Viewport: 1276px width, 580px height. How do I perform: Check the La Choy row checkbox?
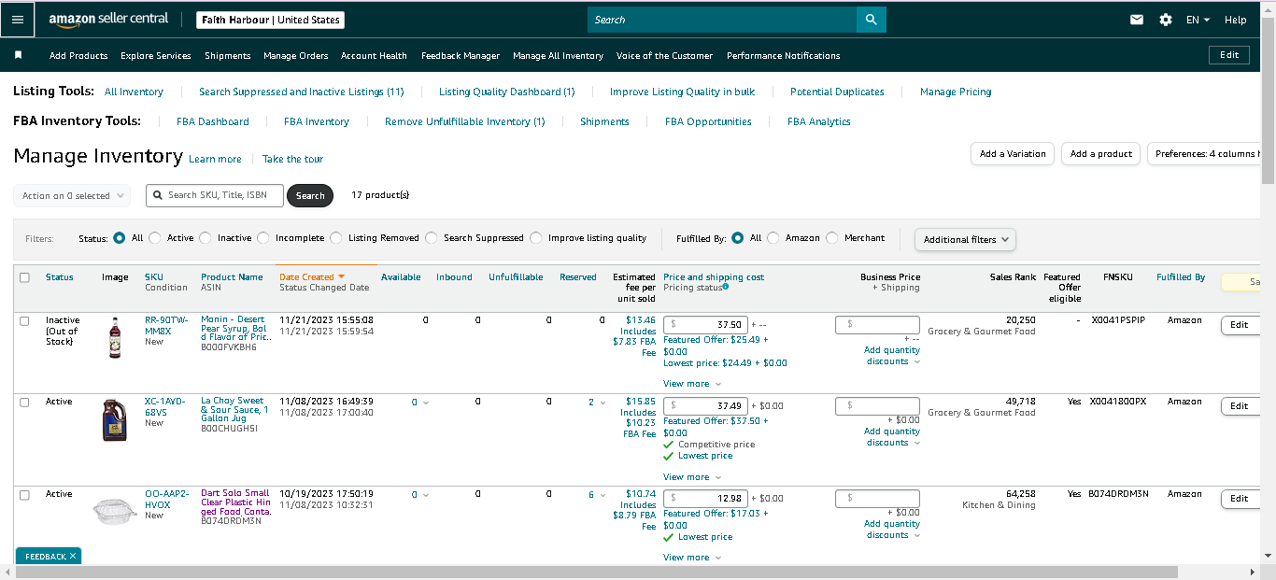click(25, 402)
